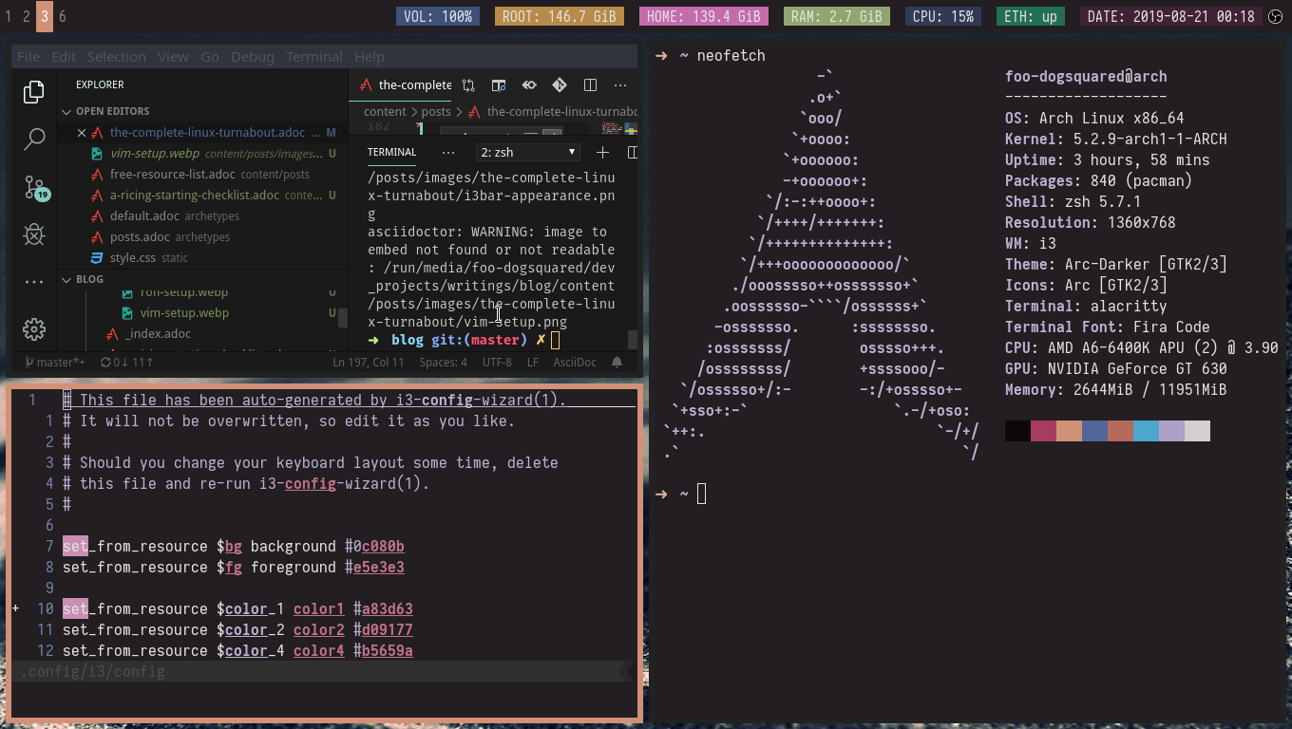Open the Debug view bug icon
This screenshot has height=729, width=1292.
34,234
